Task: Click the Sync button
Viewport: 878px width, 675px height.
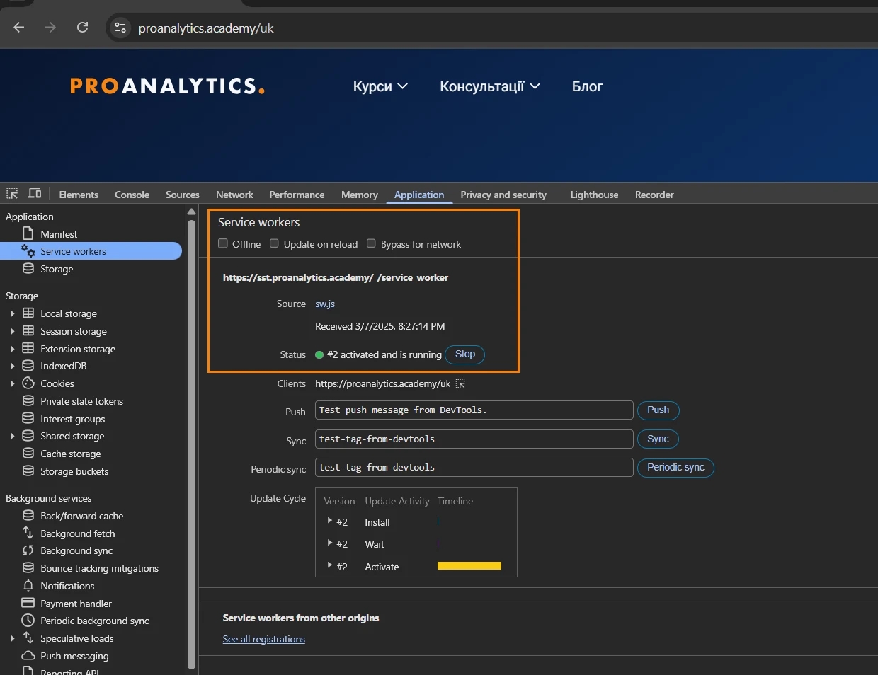Action: (x=658, y=439)
